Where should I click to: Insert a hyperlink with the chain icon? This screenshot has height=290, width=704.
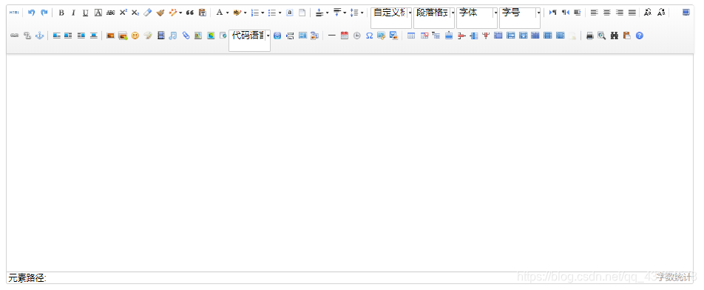tap(14, 36)
